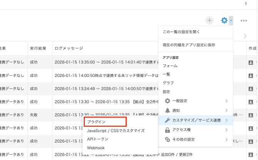Choose この一覧の設定を開く
Image resolution: width=258 pixels, height=160 pixels.
tap(181, 32)
